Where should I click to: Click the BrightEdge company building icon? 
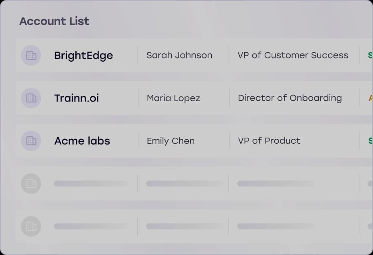click(31, 56)
